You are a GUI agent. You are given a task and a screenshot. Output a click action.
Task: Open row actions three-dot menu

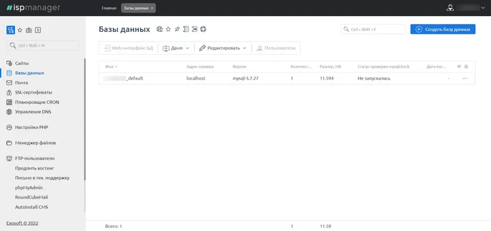pos(465,79)
